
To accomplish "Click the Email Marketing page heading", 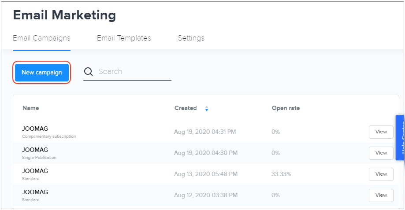I will (x=64, y=15).
